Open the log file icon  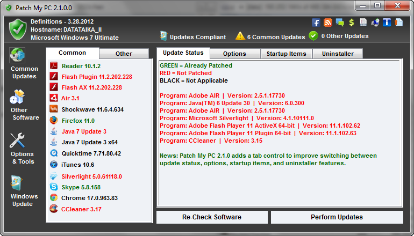(x=363, y=23)
